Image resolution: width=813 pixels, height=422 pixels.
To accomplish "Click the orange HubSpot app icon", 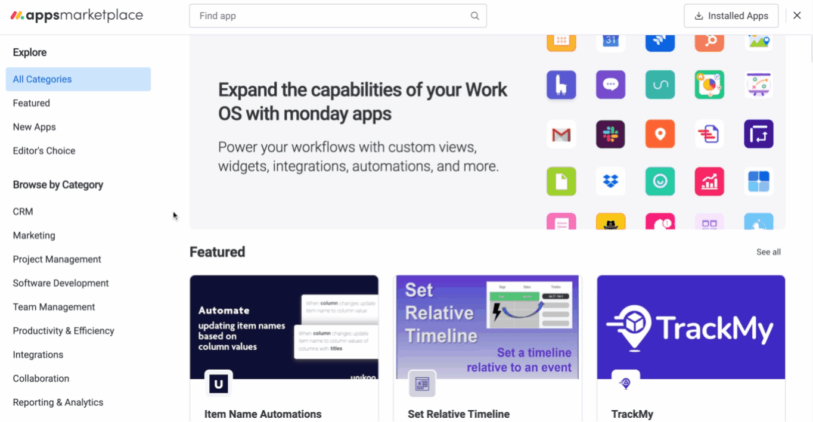I will coord(709,43).
